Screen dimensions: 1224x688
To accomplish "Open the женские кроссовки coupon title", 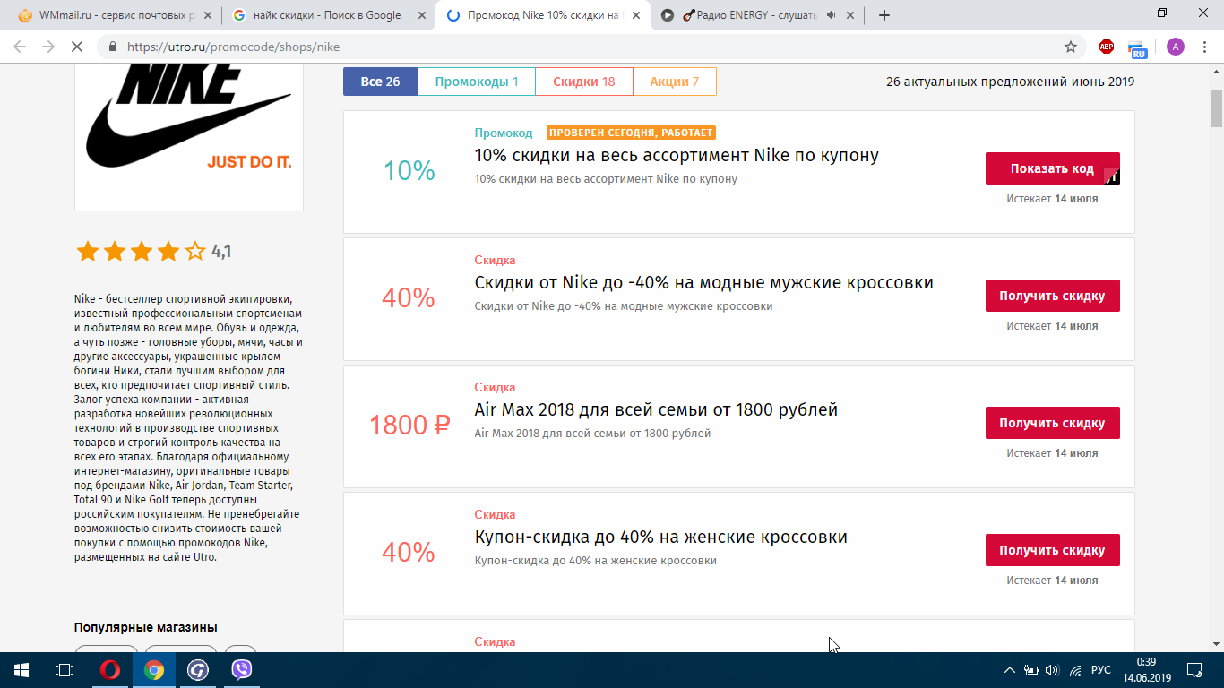I will (x=660, y=537).
